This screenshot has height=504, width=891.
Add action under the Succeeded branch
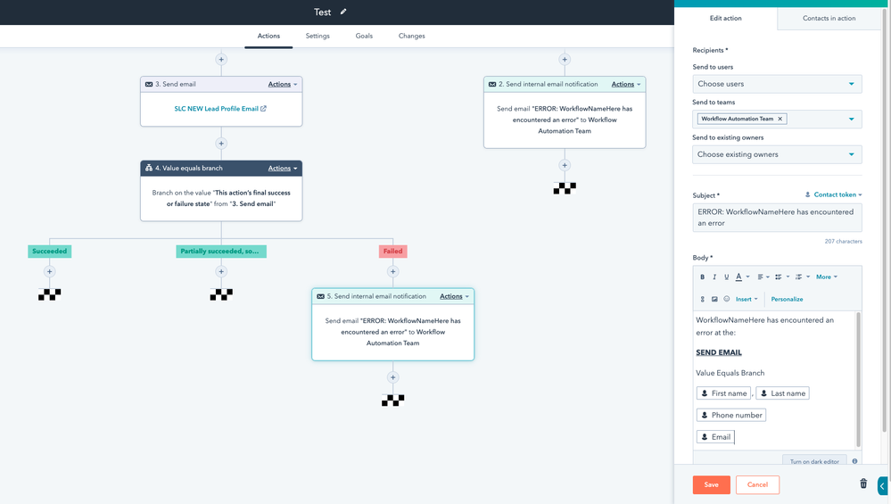tap(50, 272)
